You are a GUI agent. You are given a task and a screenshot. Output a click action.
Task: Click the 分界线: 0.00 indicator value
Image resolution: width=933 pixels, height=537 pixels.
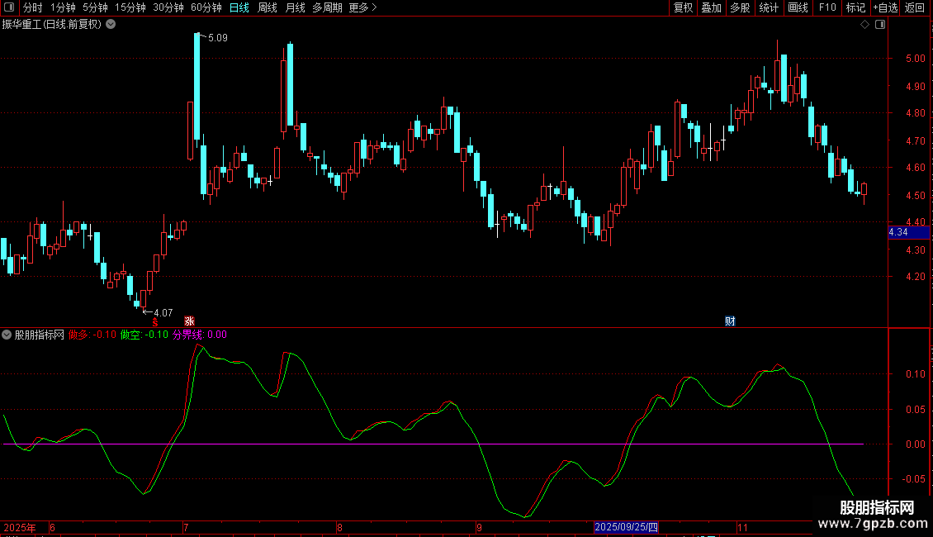pyautogui.click(x=199, y=335)
